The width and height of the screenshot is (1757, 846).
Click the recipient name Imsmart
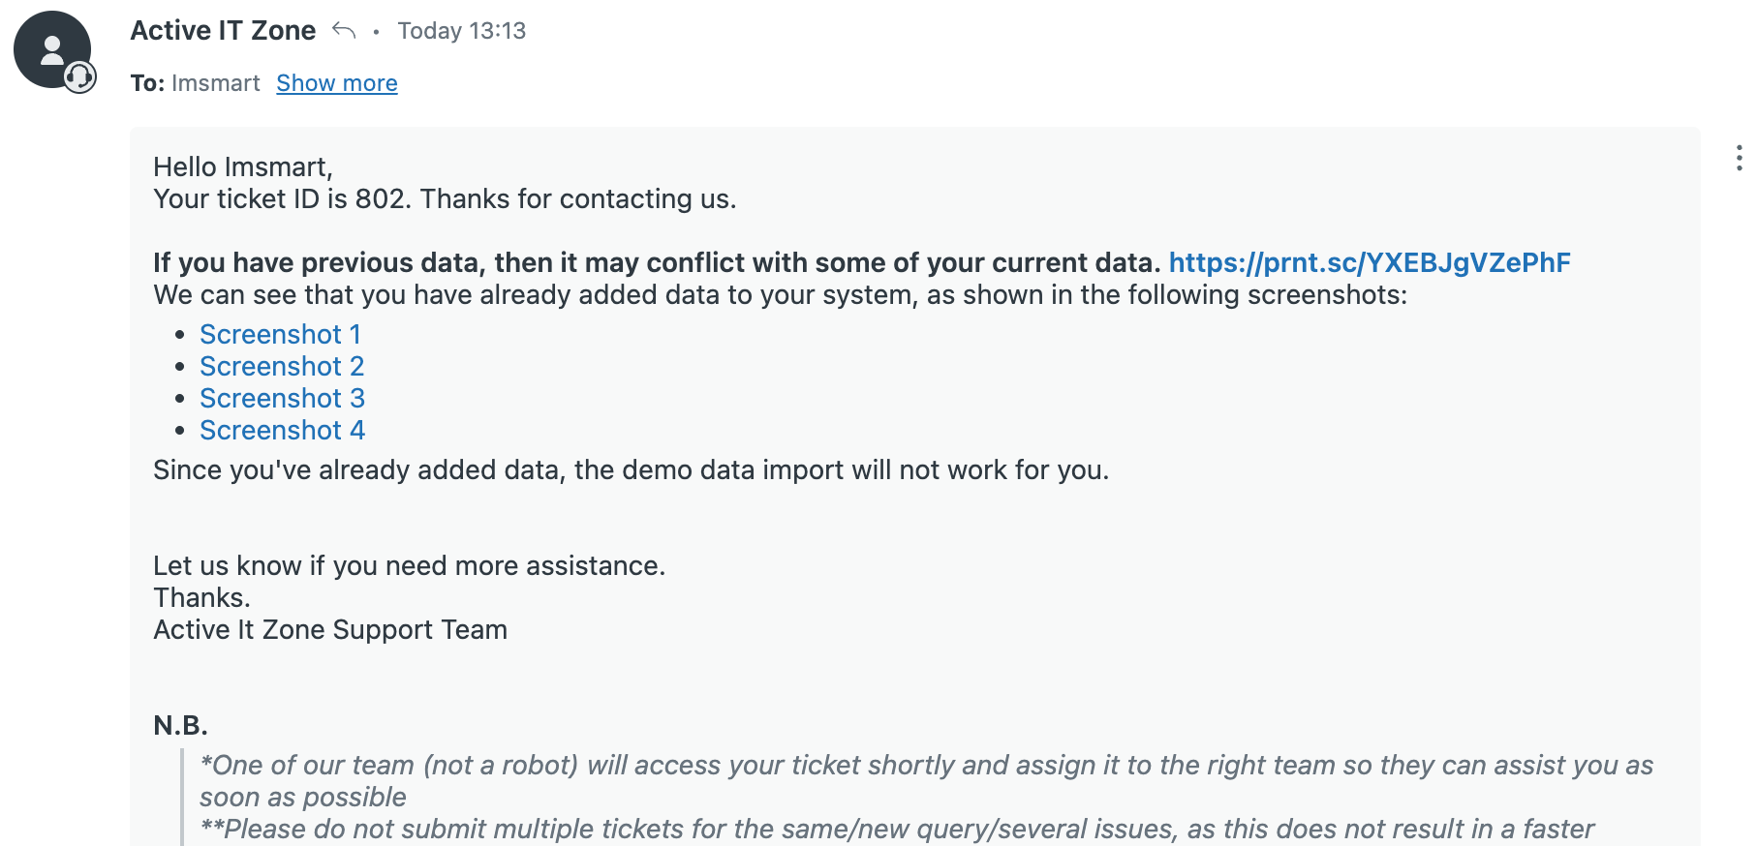[216, 83]
